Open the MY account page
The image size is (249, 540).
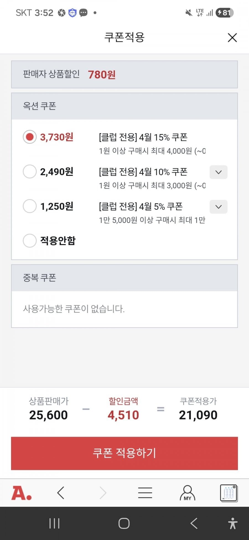click(187, 493)
